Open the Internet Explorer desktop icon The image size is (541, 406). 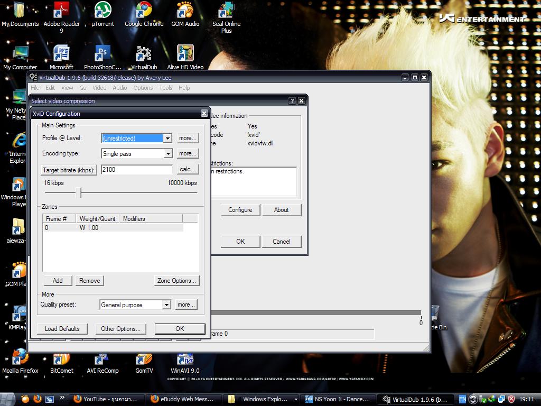[18, 148]
